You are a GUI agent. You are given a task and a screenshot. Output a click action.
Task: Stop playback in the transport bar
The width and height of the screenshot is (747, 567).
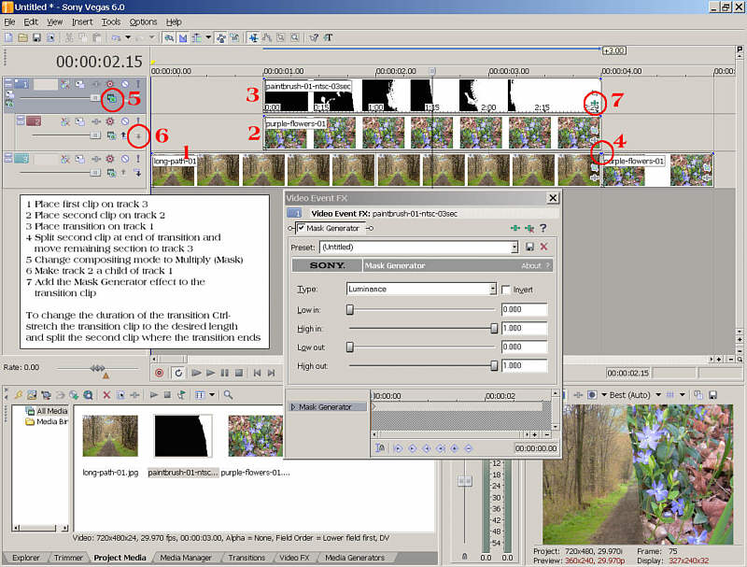[x=239, y=373]
